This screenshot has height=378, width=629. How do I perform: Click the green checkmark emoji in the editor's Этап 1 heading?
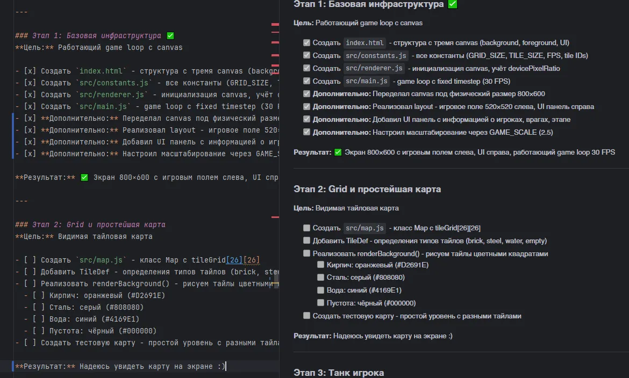tap(170, 36)
